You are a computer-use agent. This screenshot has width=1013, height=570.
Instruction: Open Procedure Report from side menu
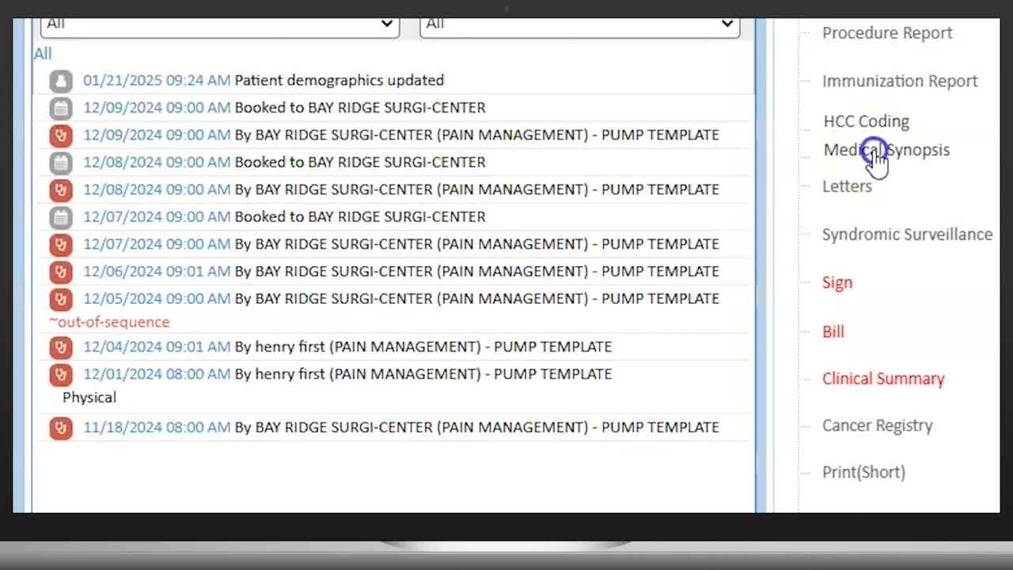pyautogui.click(x=886, y=33)
